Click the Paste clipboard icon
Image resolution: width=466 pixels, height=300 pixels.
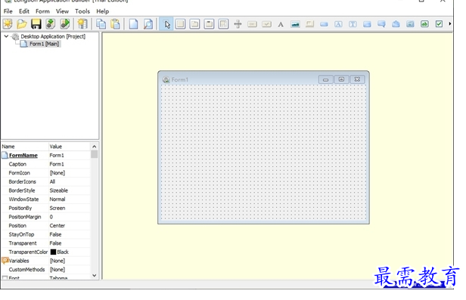[x=115, y=23]
